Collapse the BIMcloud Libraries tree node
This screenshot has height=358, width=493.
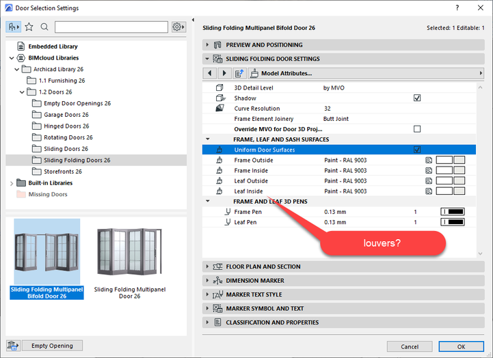(12, 58)
